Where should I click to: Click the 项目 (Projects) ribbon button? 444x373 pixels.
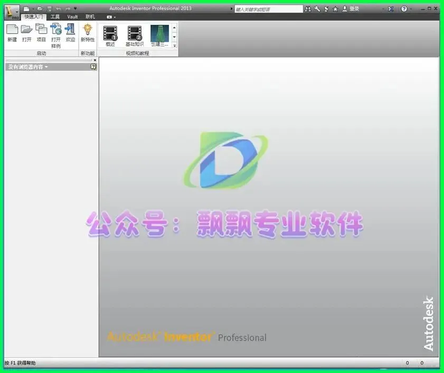point(41,33)
